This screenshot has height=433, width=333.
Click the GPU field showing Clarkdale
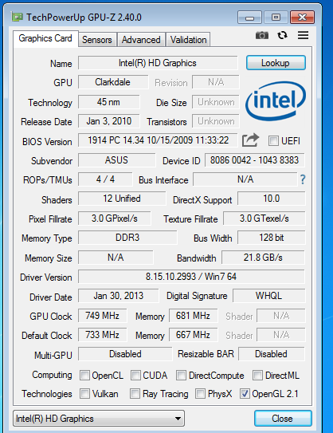pos(113,82)
